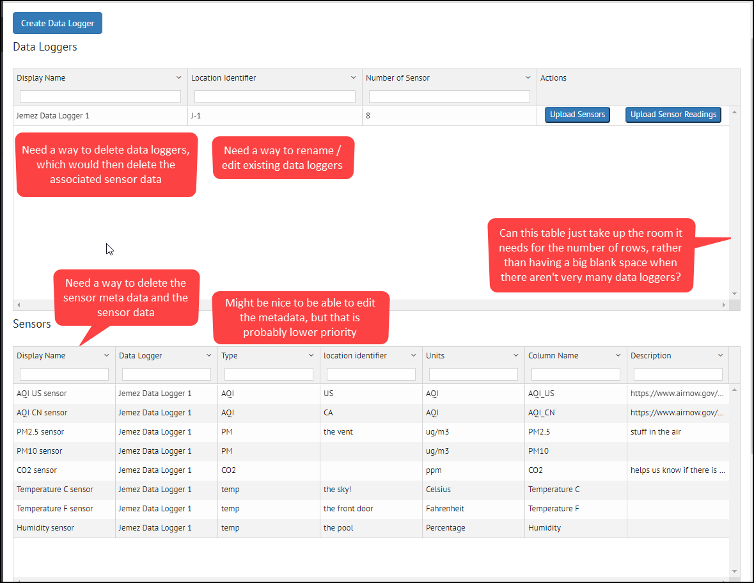Screen dimensions: 754x583
Task: Click the Display Name filter input box
Action: click(100, 96)
